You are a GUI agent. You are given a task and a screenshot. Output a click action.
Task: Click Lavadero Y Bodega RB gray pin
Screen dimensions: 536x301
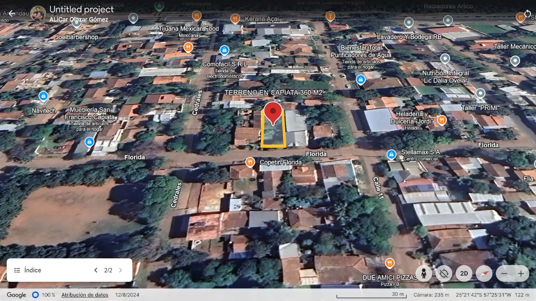(409, 23)
